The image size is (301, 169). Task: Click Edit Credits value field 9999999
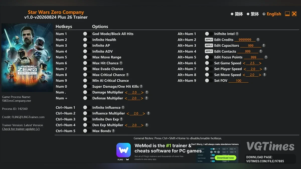point(245,40)
